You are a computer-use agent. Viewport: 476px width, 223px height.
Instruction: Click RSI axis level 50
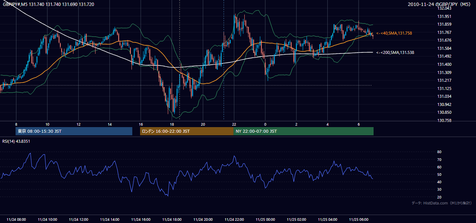[439, 175]
